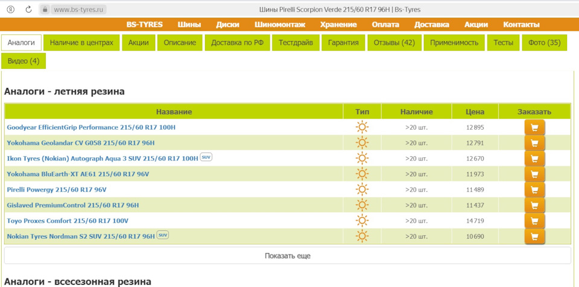Image resolution: width=579 pixels, height=287 pixels.
Task: Open the Goodyear EfficientGrip Performance 215/60 R17 link
Action: 91,127
